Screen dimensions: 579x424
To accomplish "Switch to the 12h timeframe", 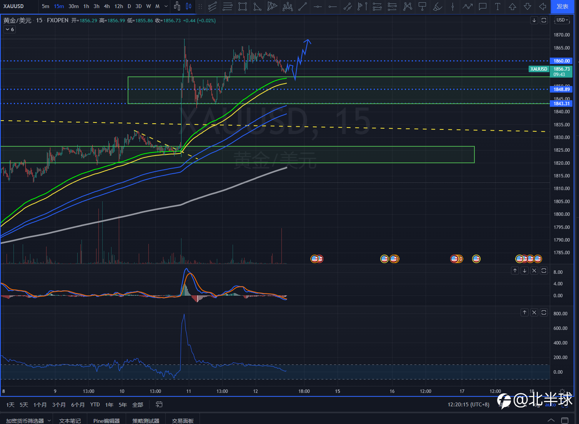I will click(119, 6).
